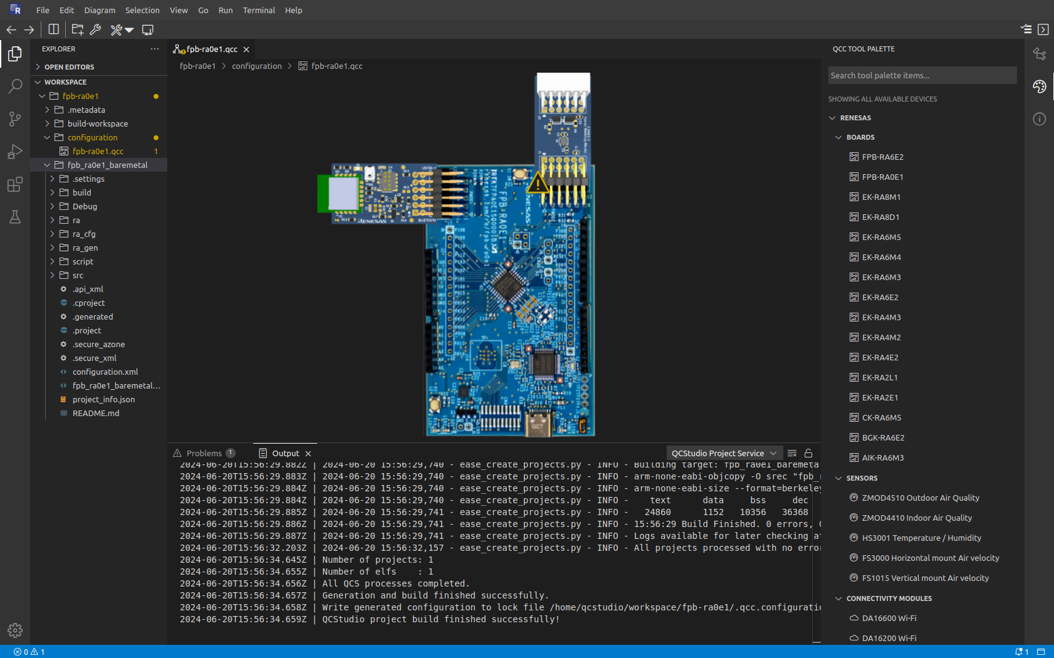Open the QCStudio Project Service output dropdown

click(x=724, y=453)
